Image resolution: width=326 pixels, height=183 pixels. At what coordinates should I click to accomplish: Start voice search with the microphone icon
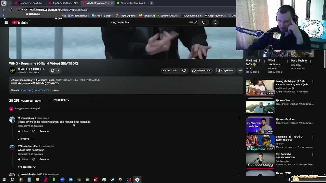click(x=215, y=22)
